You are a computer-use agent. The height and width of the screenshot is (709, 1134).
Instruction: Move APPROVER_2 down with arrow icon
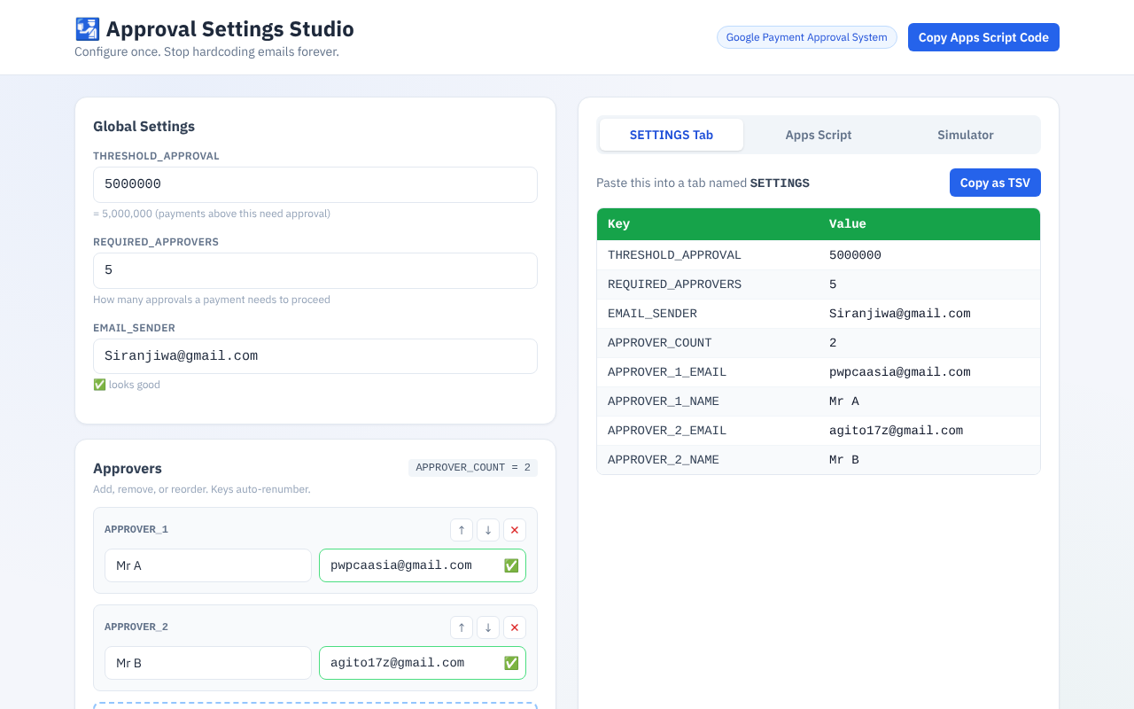coord(488,627)
